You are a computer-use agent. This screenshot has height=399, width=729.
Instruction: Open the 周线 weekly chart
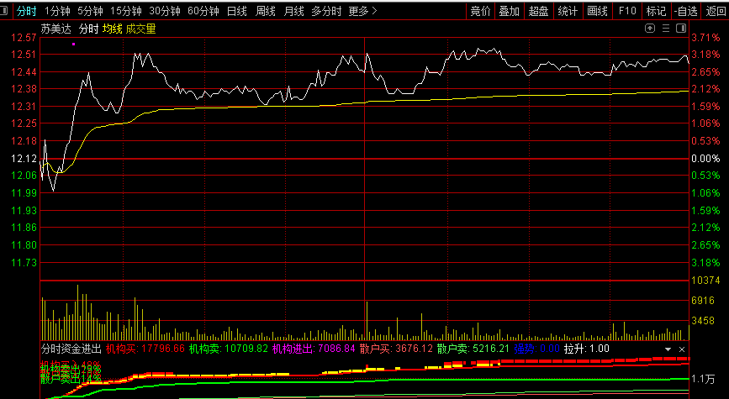tap(266, 11)
